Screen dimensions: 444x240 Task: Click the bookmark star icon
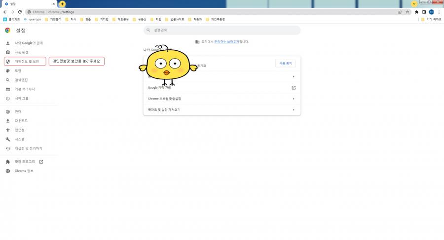(x=407, y=12)
